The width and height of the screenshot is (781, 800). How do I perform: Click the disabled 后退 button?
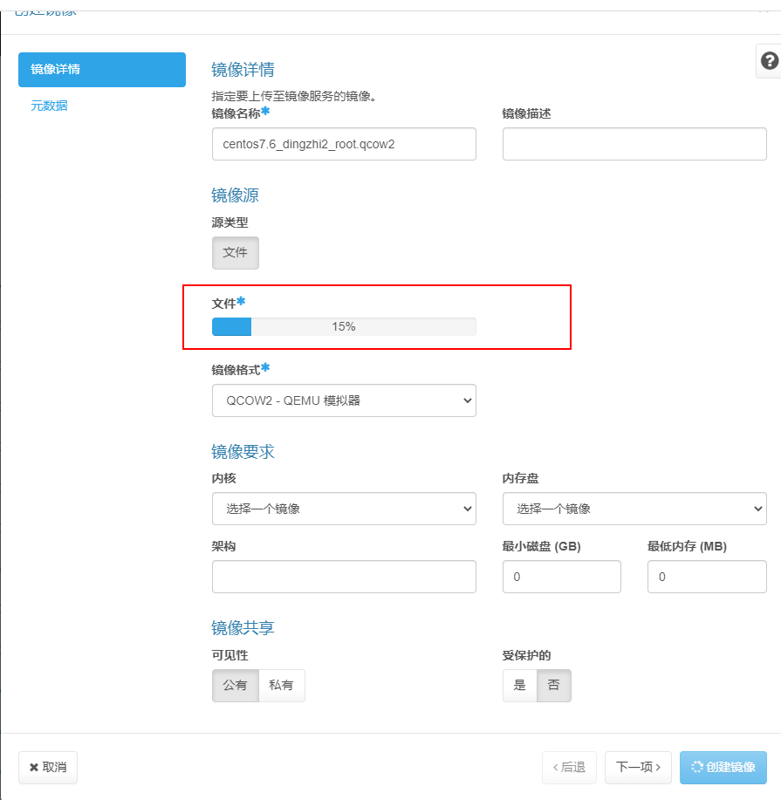coord(569,768)
